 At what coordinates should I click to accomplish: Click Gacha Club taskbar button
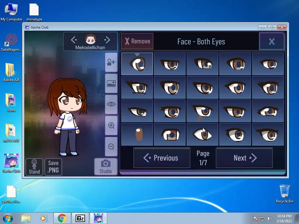click(98, 218)
